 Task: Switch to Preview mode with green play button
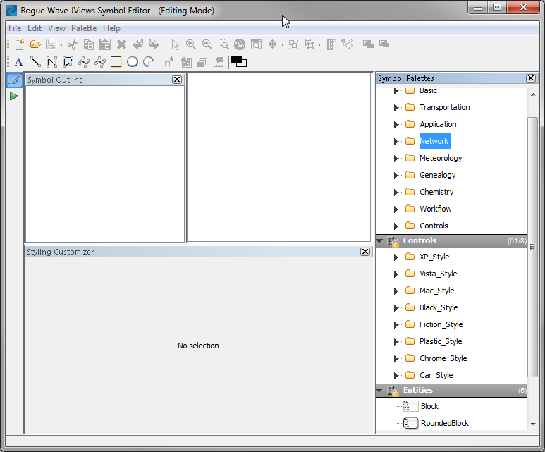14,97
